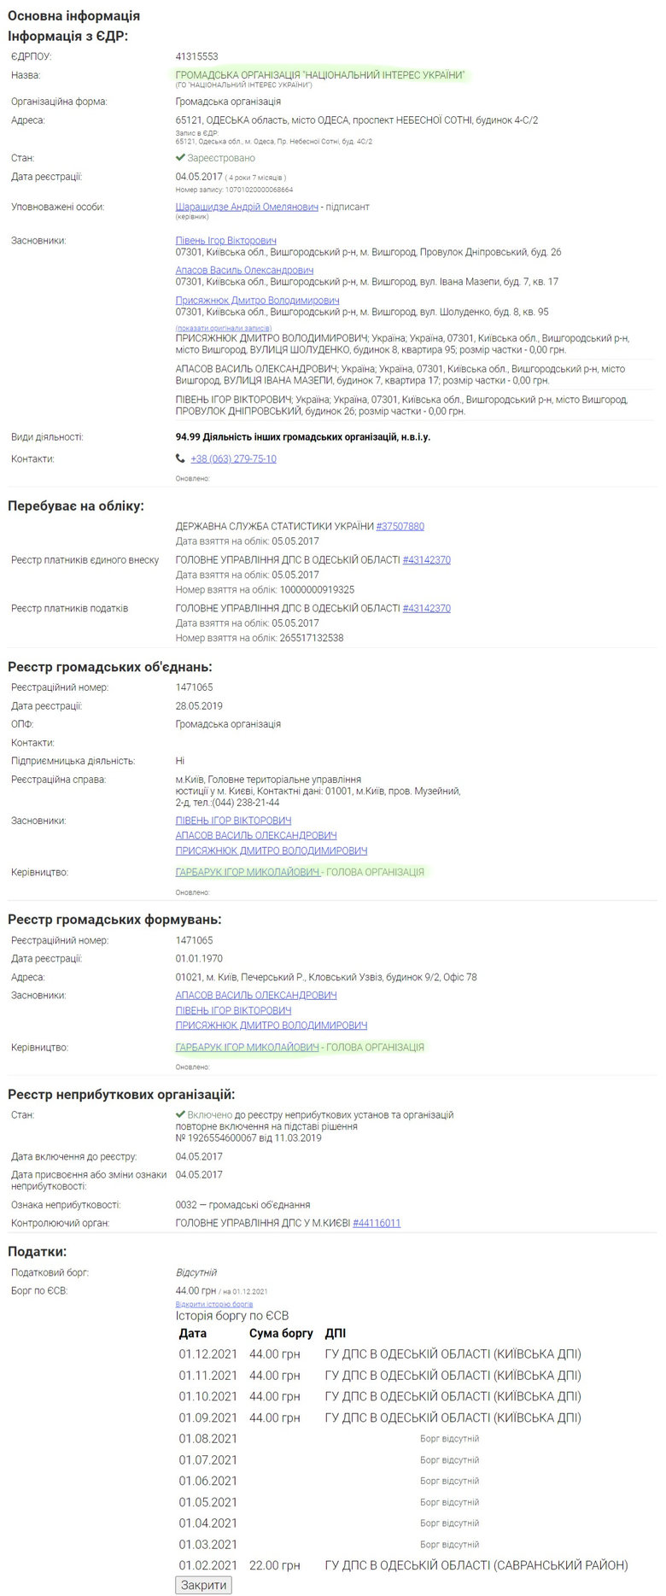Open ПІВЕНЬ ІГОР ВІКТОРОВИЧ in громадських об'єднань
This screenshot has width=666, height=1596.
coord(233,821)
